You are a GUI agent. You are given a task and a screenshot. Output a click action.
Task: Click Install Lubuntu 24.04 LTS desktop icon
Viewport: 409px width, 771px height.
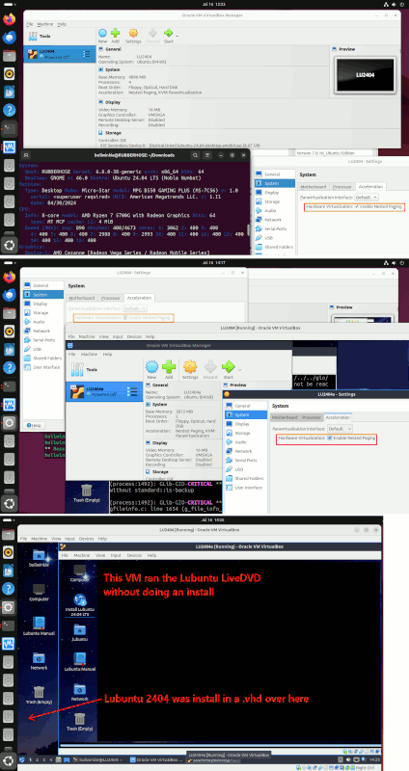click(x=80, y=604)
